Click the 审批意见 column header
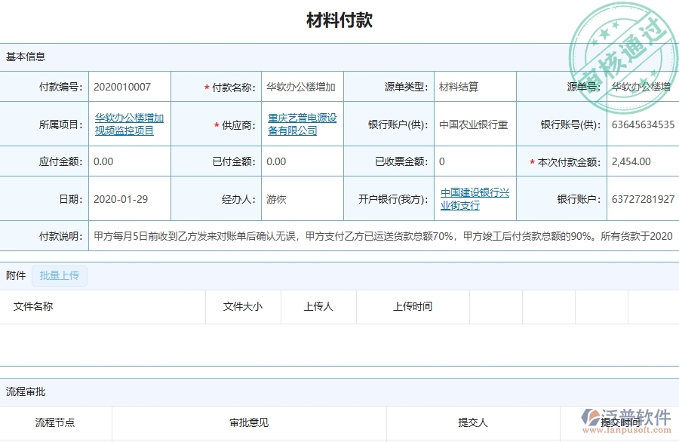 coord(247,423)
